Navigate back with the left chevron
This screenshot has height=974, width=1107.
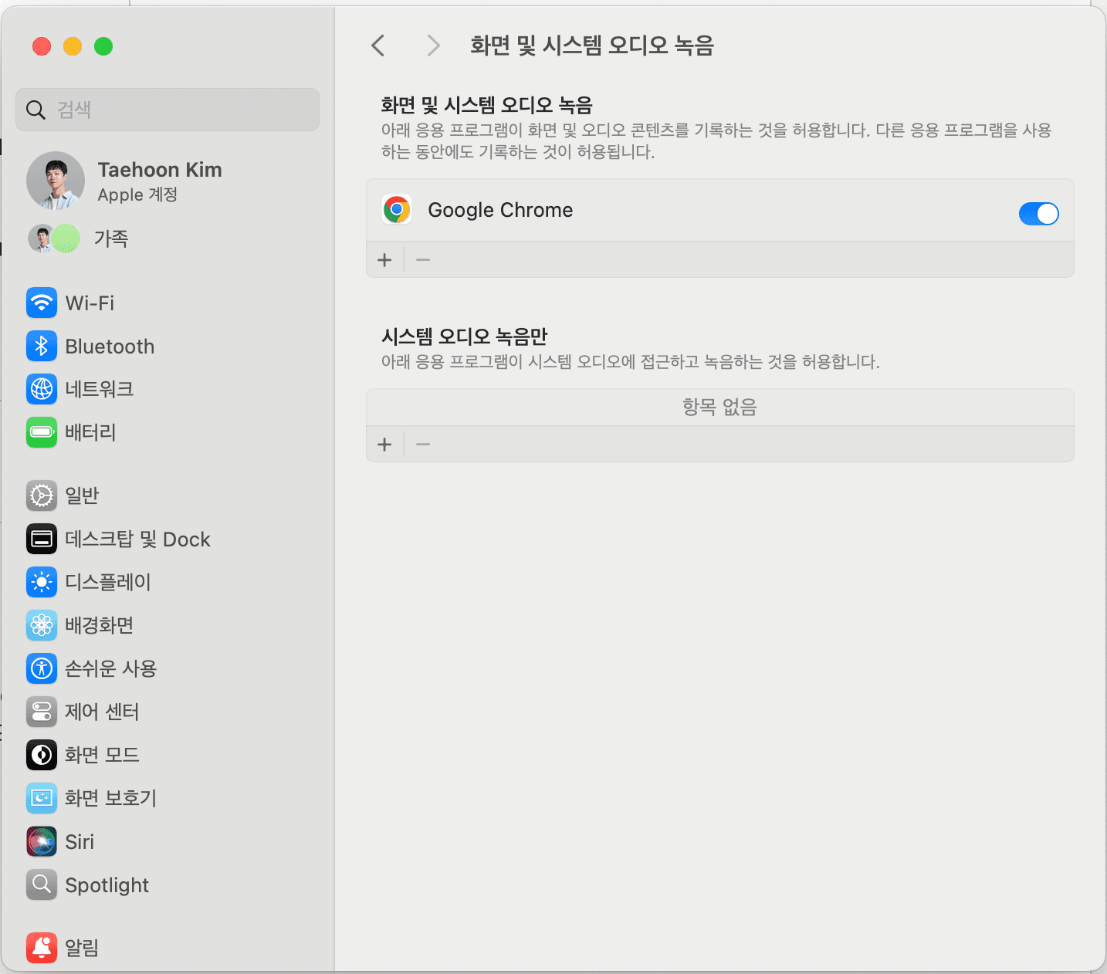[x=377, y=46]
